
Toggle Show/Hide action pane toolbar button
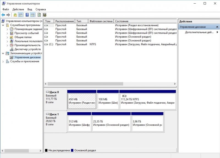[32, 15]
